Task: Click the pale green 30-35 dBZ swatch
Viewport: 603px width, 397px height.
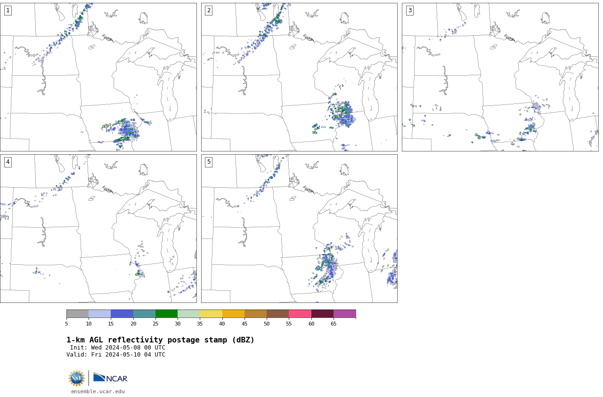Action: [x=188, y=314]
